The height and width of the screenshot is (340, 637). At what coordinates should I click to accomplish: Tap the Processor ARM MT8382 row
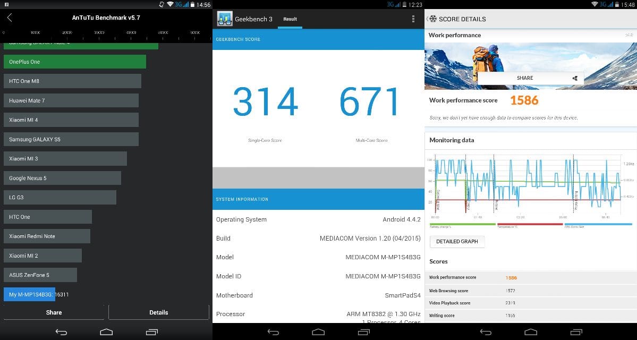(x=318, y=314)
